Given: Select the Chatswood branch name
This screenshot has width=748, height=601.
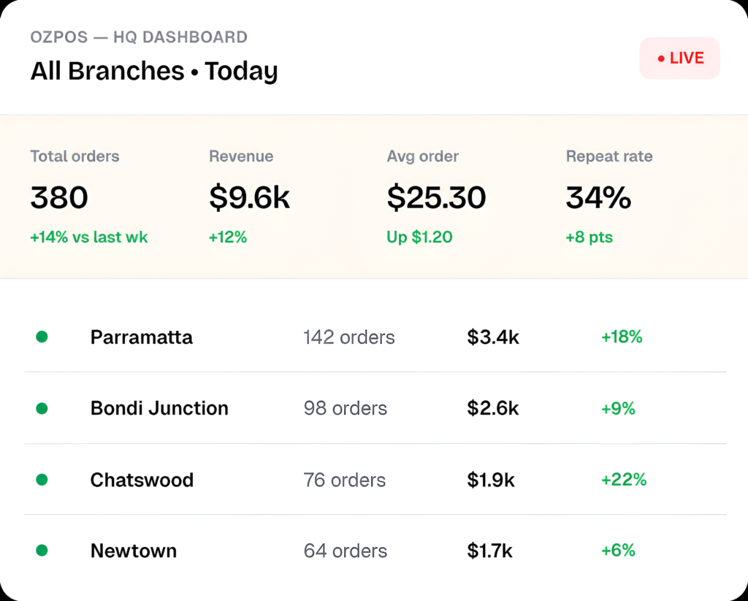Looking at the screenshot, I should [x=142, y=480].
